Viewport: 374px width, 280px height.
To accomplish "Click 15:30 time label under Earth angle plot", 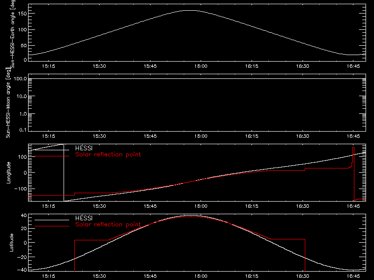I will [99, 66].
